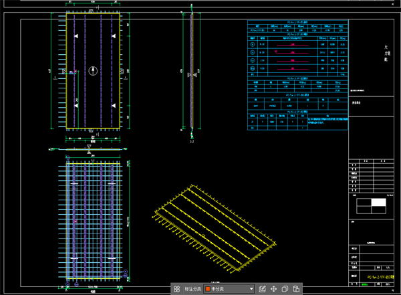Click the yellow isometric 3D panel view

214,229
